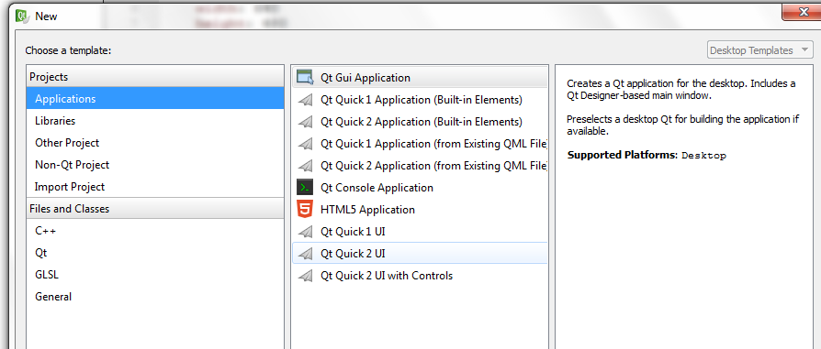Select GLSL file category
The image size is (821, 349).
point(155,274)
